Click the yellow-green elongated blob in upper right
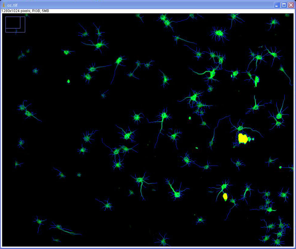Image resolution: width=296 pixels, height=249 pixels. click(257, 81)
